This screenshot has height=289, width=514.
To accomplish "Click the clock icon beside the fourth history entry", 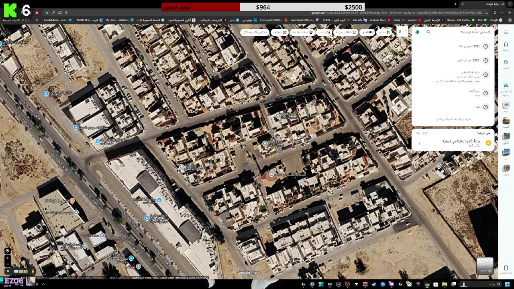I will (485, 93).
